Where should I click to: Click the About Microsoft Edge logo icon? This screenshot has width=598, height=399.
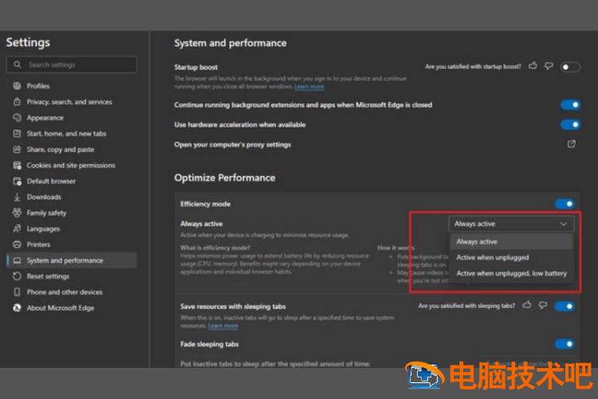click(18, 308)
